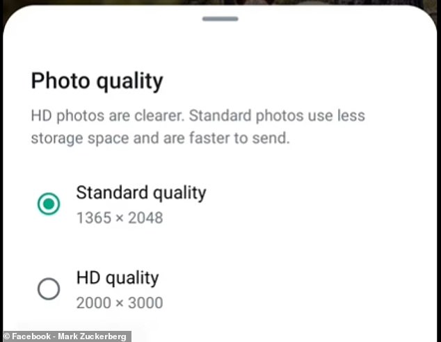
Task: Tap the bottom sheet drag handle
Action: point(220,19)
